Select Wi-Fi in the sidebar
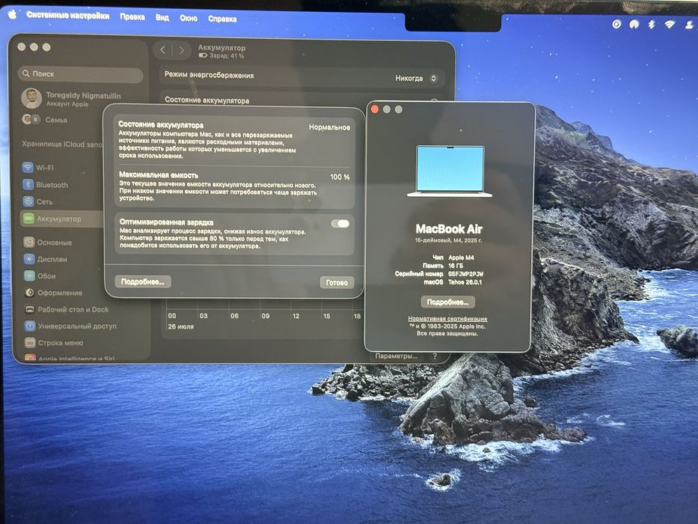 [x=38, y=168]
